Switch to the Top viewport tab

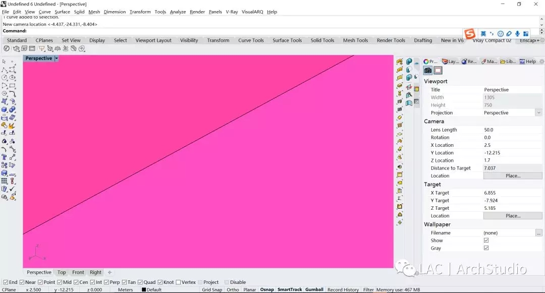pyautogui.click(x=62, y=272)
